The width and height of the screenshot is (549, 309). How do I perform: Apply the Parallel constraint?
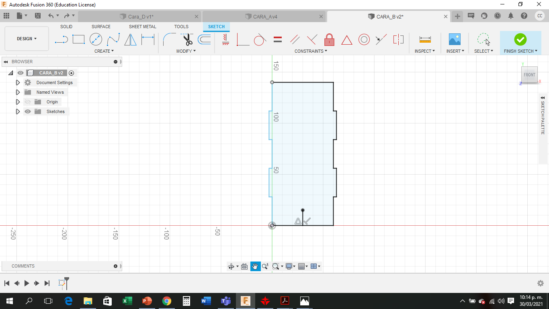pyautogui.click(x=295, y=39)
